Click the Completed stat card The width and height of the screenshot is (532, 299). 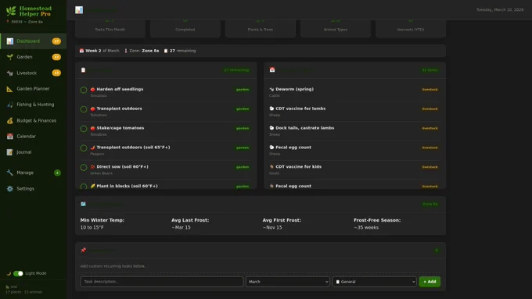click(185, 28)
